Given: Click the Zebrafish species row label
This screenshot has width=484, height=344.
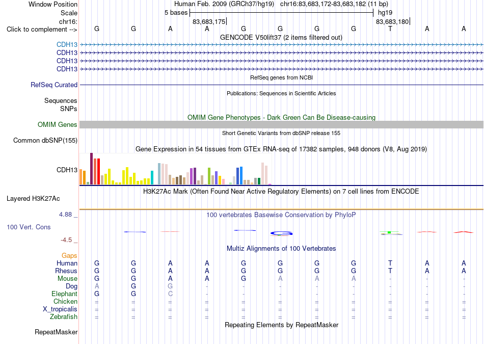Looking at the screenshot, I should tap(64, 316).
